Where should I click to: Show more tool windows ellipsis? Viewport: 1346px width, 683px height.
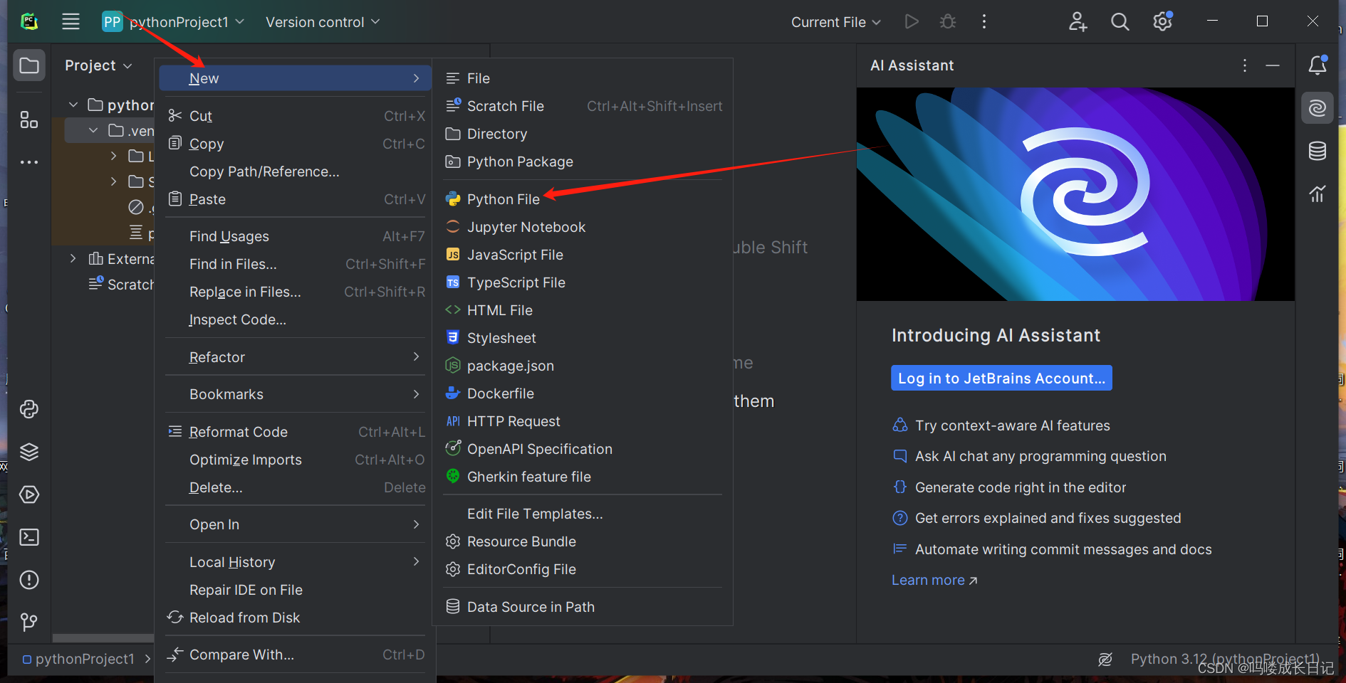point(29,162)
